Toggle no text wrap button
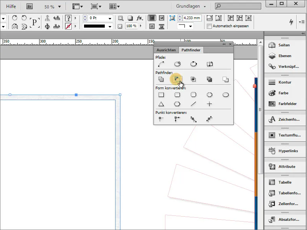The width and height of the screenshot is (307, 230). click(x=152, y=18)
